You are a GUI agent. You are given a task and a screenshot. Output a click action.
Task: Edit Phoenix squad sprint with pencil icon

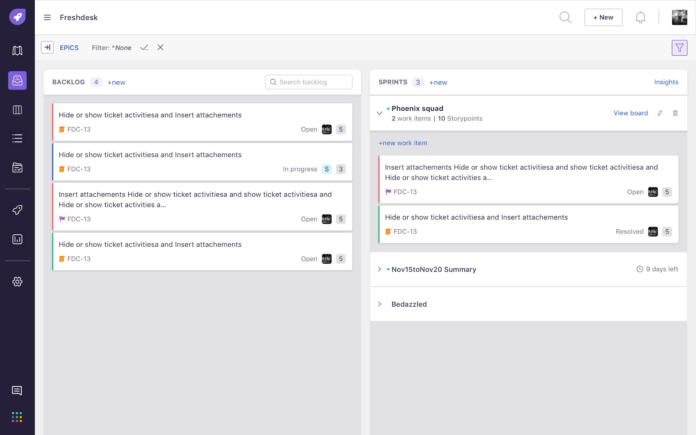coord(660,113)
